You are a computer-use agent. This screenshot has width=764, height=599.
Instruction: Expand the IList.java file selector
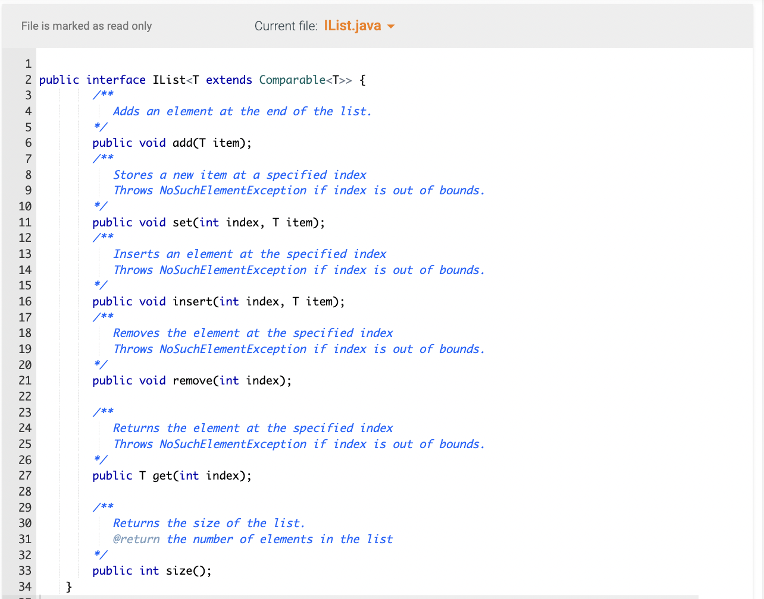pos(359,26)
